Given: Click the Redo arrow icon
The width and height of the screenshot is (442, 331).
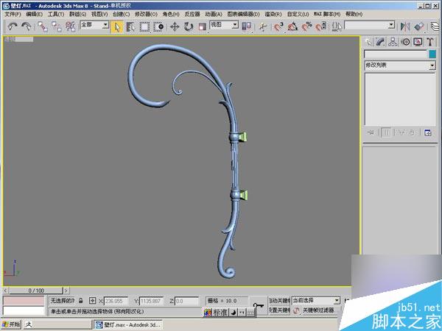Looking at the screenshot, I should tap(27, 26).
